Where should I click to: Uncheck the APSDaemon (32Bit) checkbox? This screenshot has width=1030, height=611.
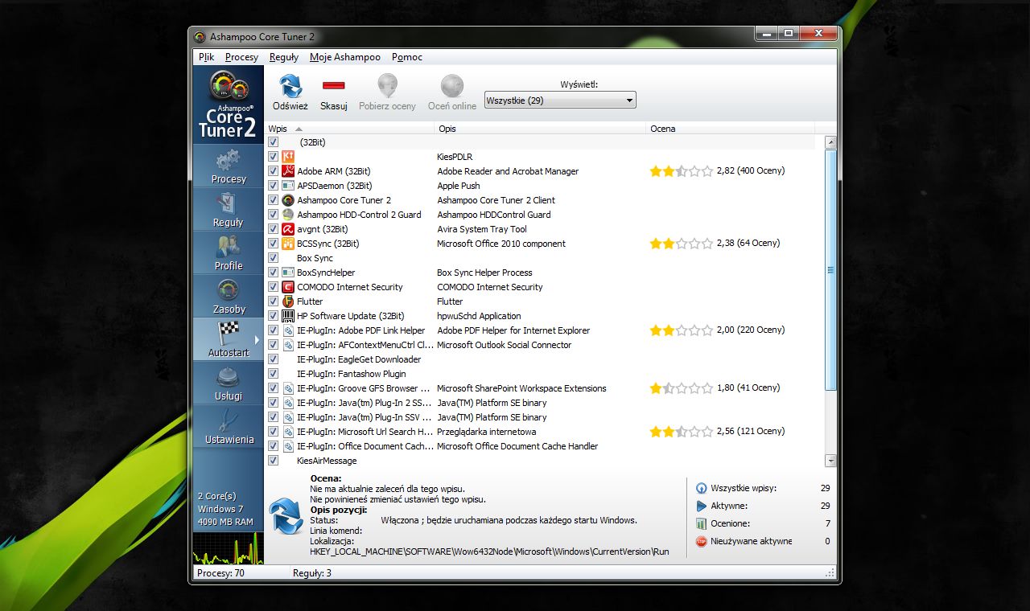pyautogui.click(x=274, y=186)
